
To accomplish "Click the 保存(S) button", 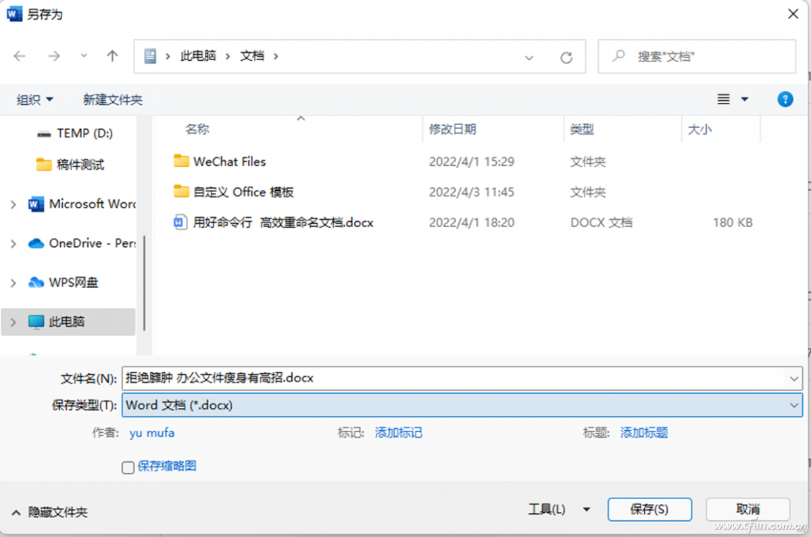I will (649, 509).
